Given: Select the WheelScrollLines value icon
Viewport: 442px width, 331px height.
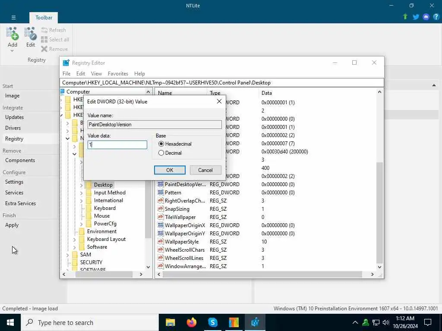Looking at the screenshot, I should (x=161, y=258).
